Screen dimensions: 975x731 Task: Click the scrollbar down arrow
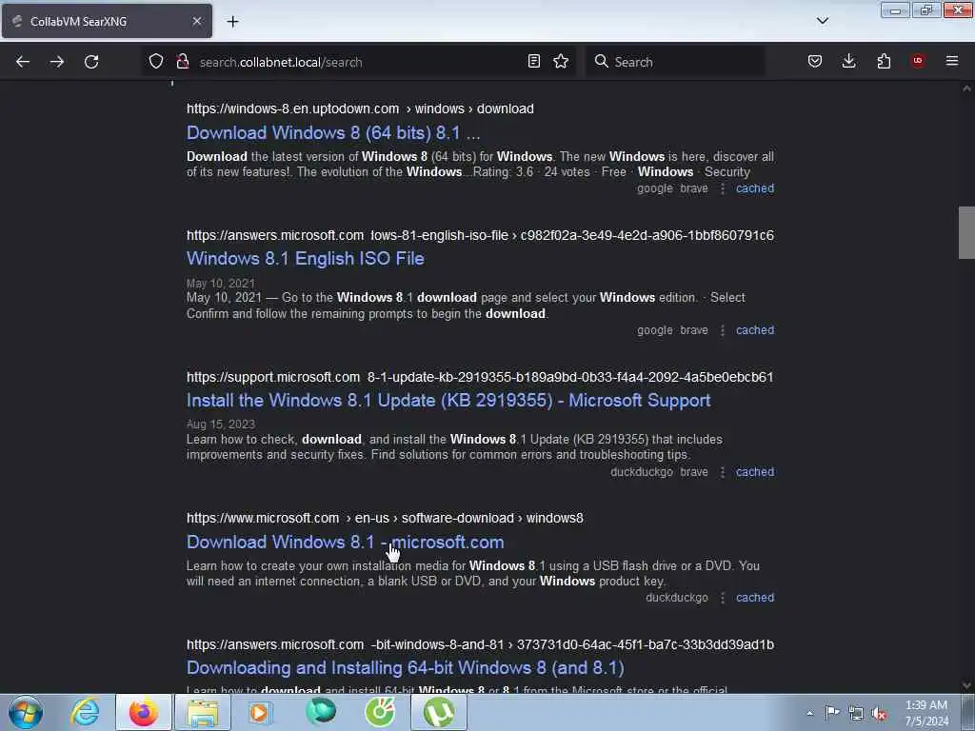[966, 685]
